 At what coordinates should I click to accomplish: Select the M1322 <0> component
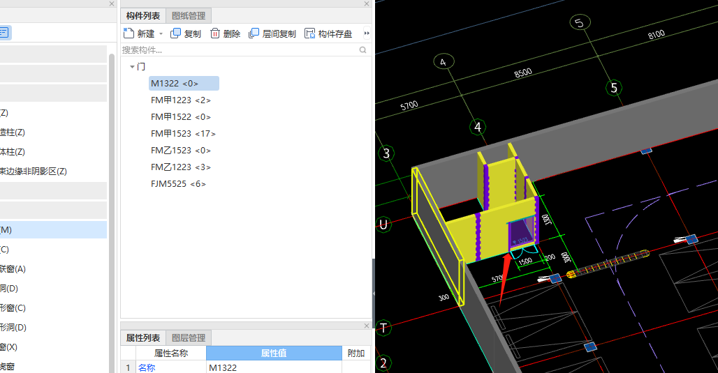[x=184, y=83]
